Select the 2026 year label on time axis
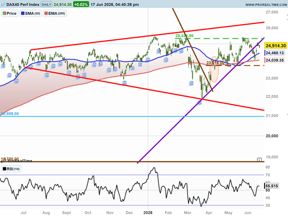Screen dimensions: 288x216 tap(148, 213)
